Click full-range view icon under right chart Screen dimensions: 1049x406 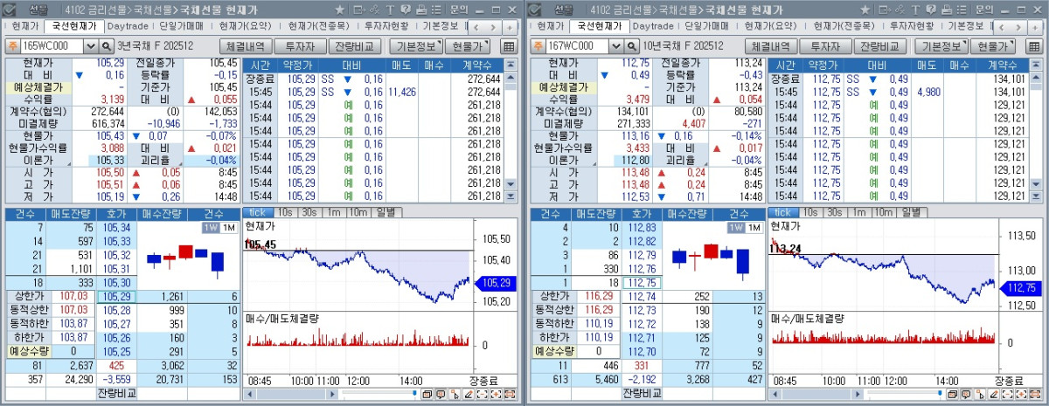[1035, 394]
